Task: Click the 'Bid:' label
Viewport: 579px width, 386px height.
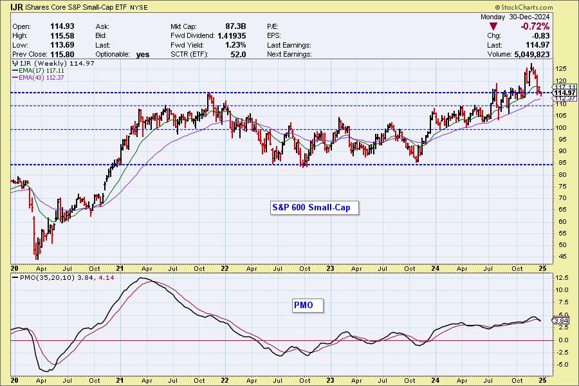Action: (101, 36)
